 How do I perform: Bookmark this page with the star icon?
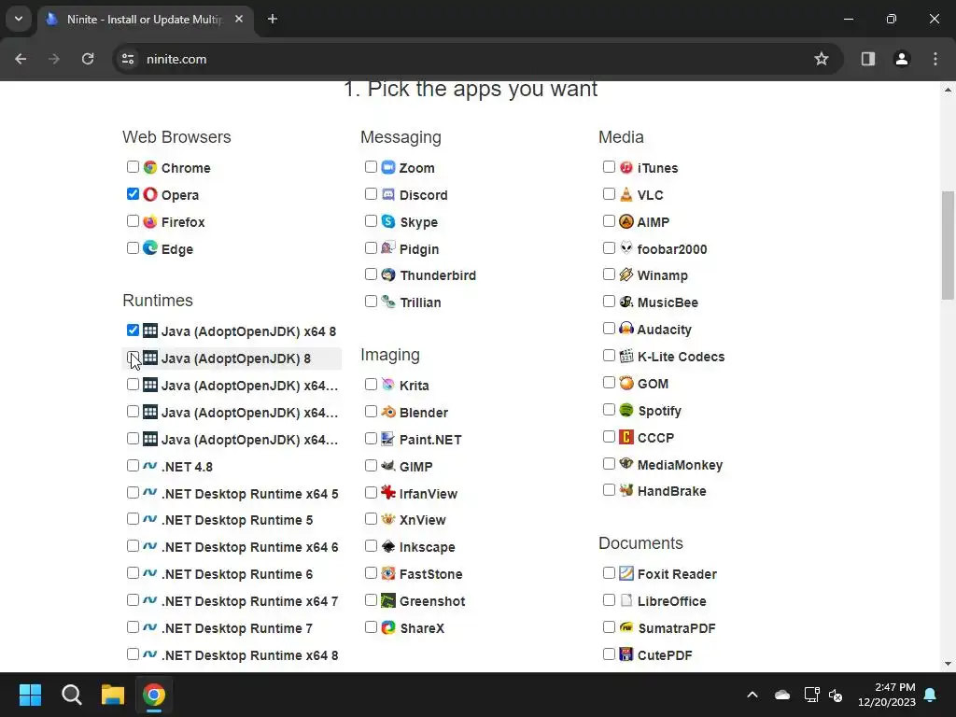[x=822, y=59]
